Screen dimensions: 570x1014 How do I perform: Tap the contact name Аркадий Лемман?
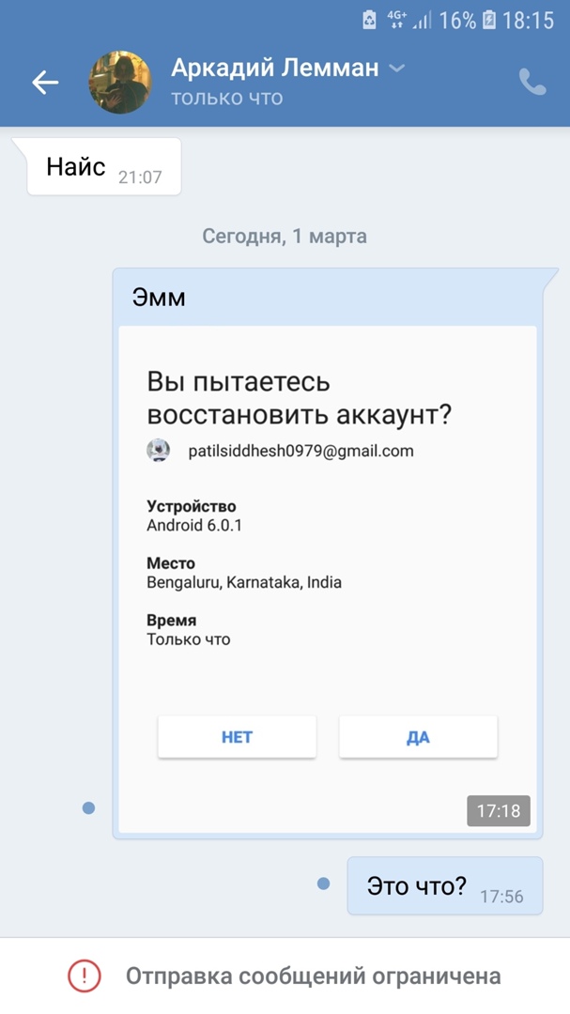[x=274, y=68]
